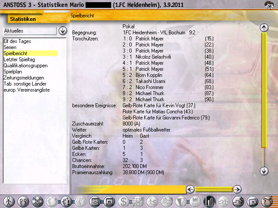Click the bomb icon at bottom right
The width and height of the screenshot is (278, 208).
click(x=267, y=201)
